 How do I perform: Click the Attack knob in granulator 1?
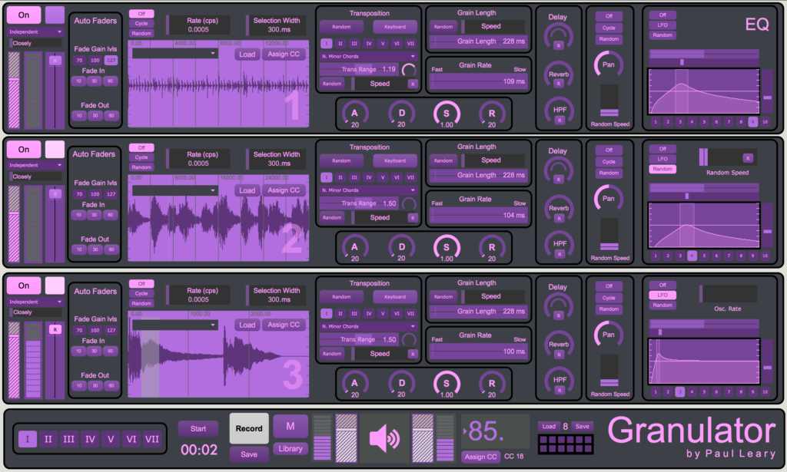coord(355,114)
